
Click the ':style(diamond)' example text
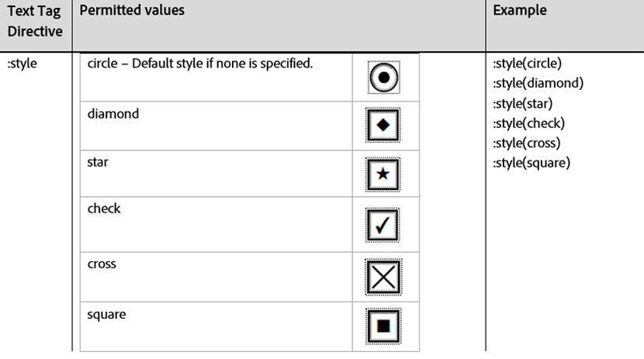point(538,83)
